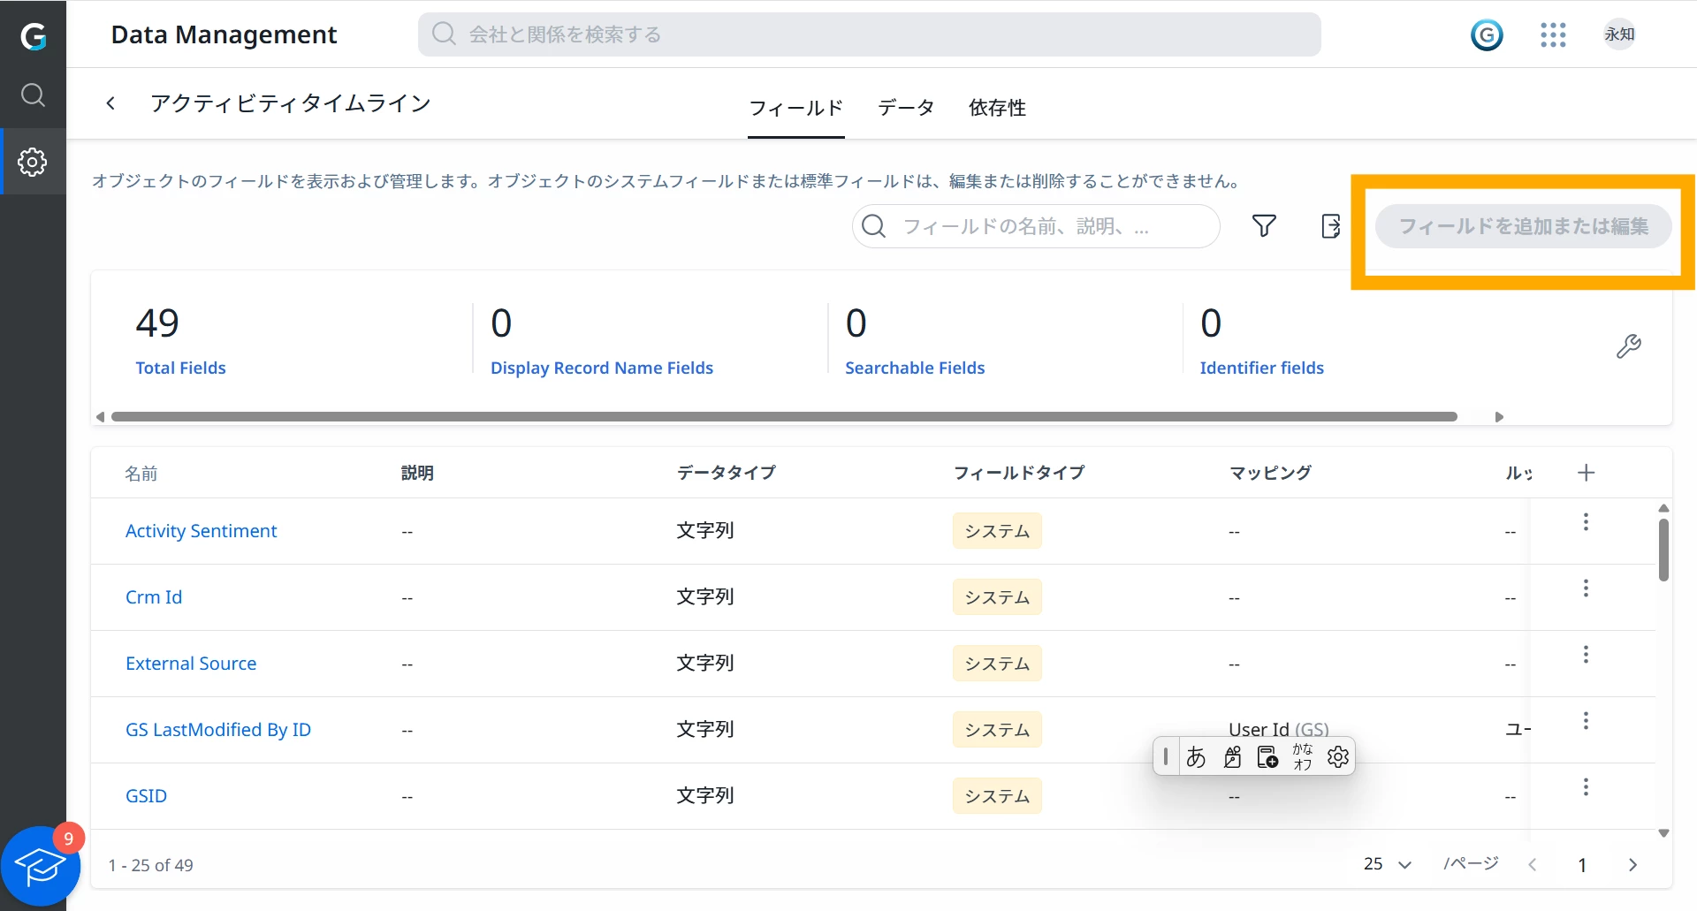Open the apps grid launcher
This screenshot has width=1697, height=911.
[1553, 34]
